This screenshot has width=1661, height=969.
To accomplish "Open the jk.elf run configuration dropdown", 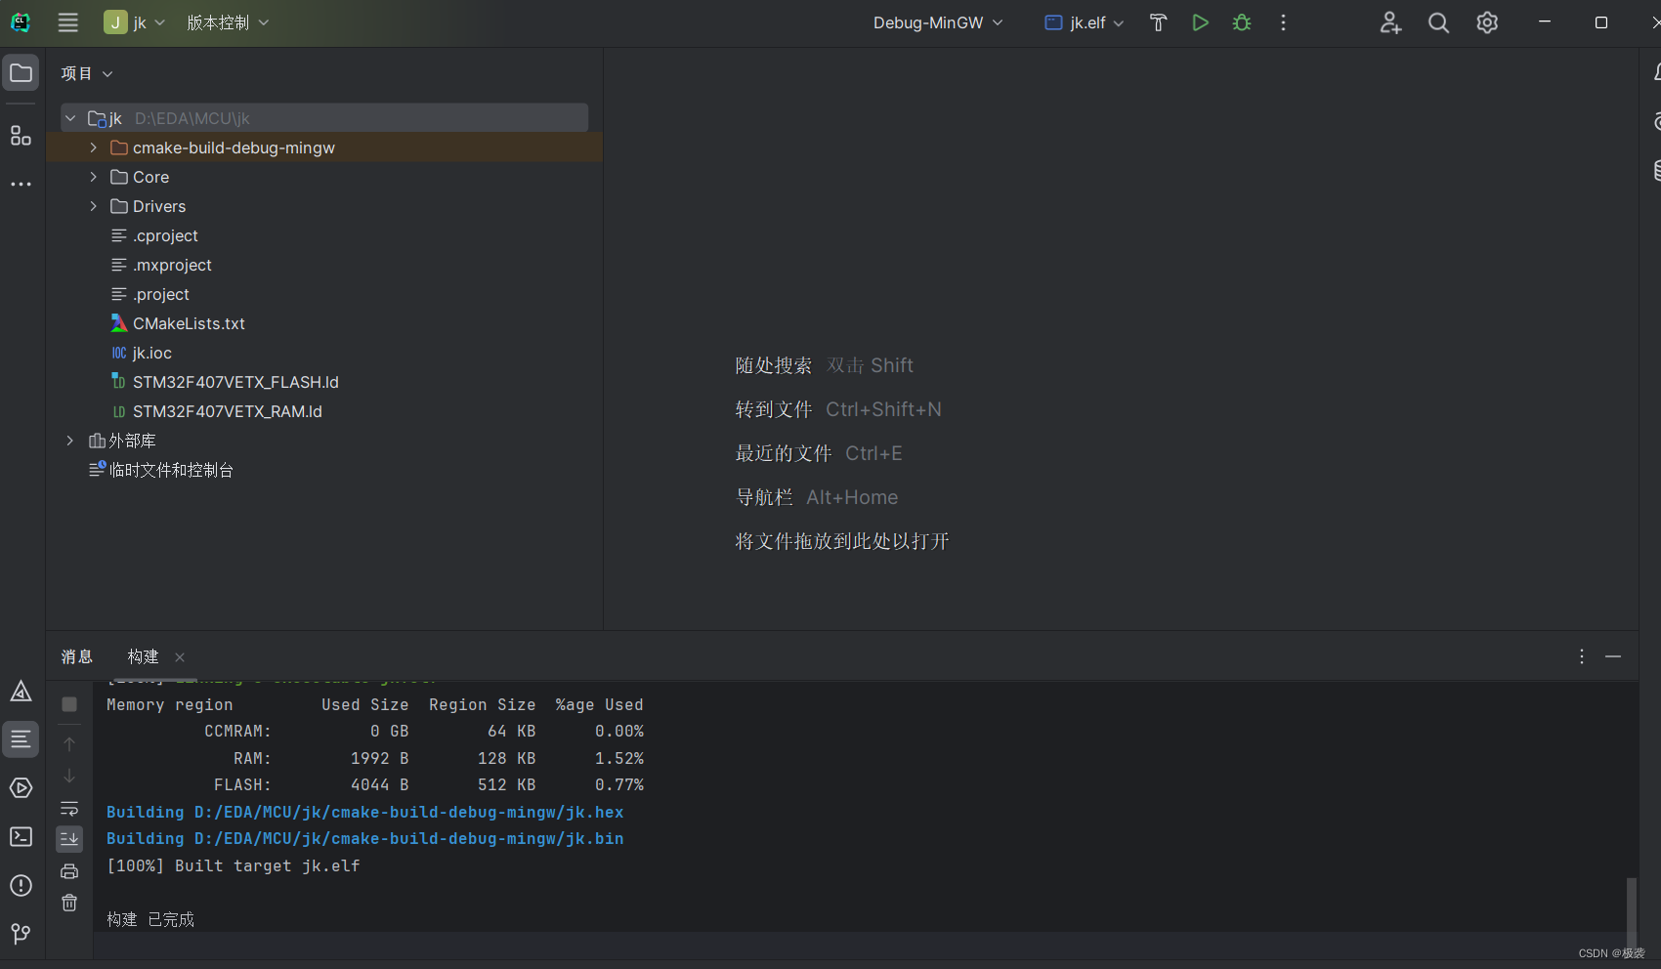I will (1085, 22).
